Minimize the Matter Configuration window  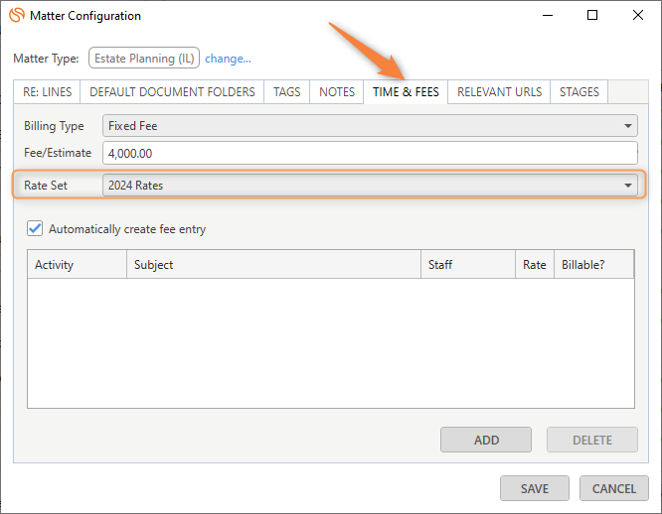pyautogui.click(x=546, y=16)
